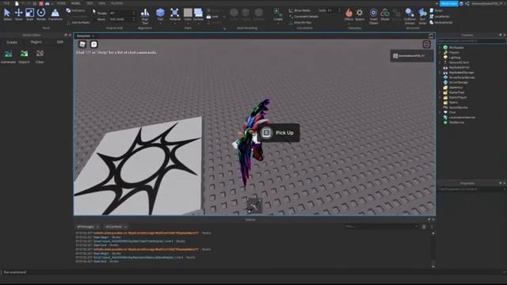Image resolution: width=507 pixels, height=285 pixels.
Task: Toggle Draw On Top
Action: (299, 23)
